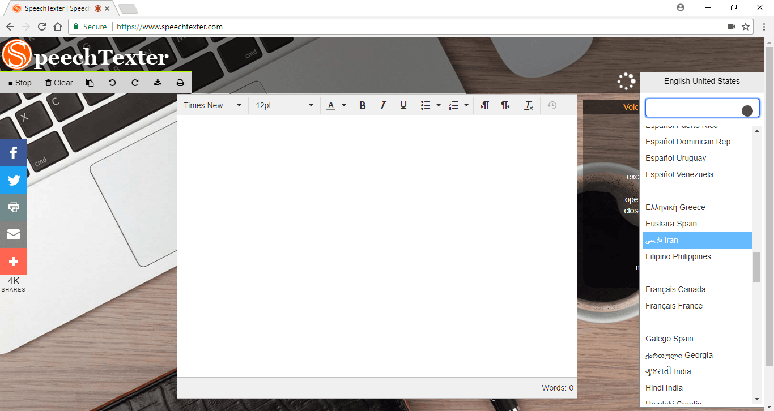Undo the last action in top toolbar
Screen dimensions: 774x411
coord(112,83)
